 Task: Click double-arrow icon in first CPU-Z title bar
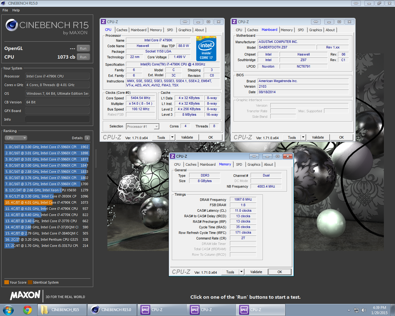[x=185, y=22]
